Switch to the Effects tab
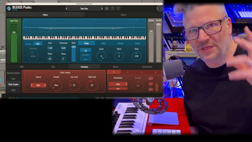 (x=123, y=15)
